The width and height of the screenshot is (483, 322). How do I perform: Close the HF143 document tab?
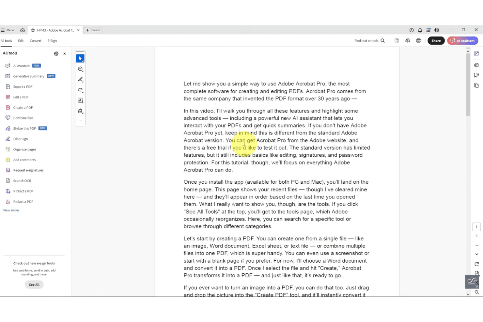pyautogui.click(x=78, y=30)
